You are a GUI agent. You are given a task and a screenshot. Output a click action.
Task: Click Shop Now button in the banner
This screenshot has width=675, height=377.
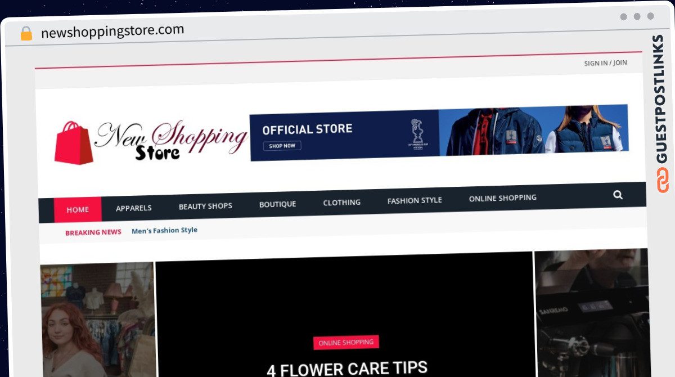282,146
